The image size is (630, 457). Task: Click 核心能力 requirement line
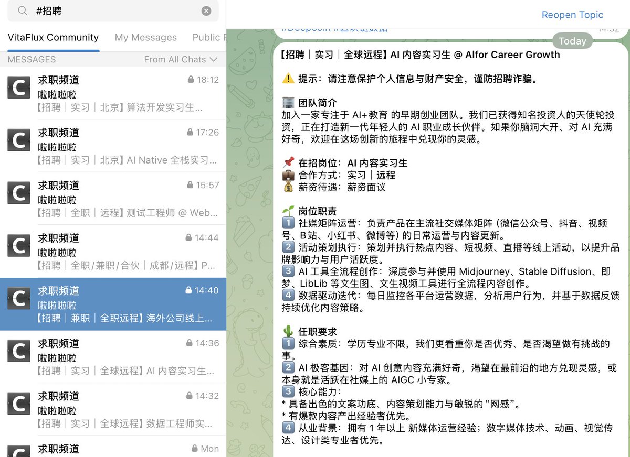[x=311, y=392]
